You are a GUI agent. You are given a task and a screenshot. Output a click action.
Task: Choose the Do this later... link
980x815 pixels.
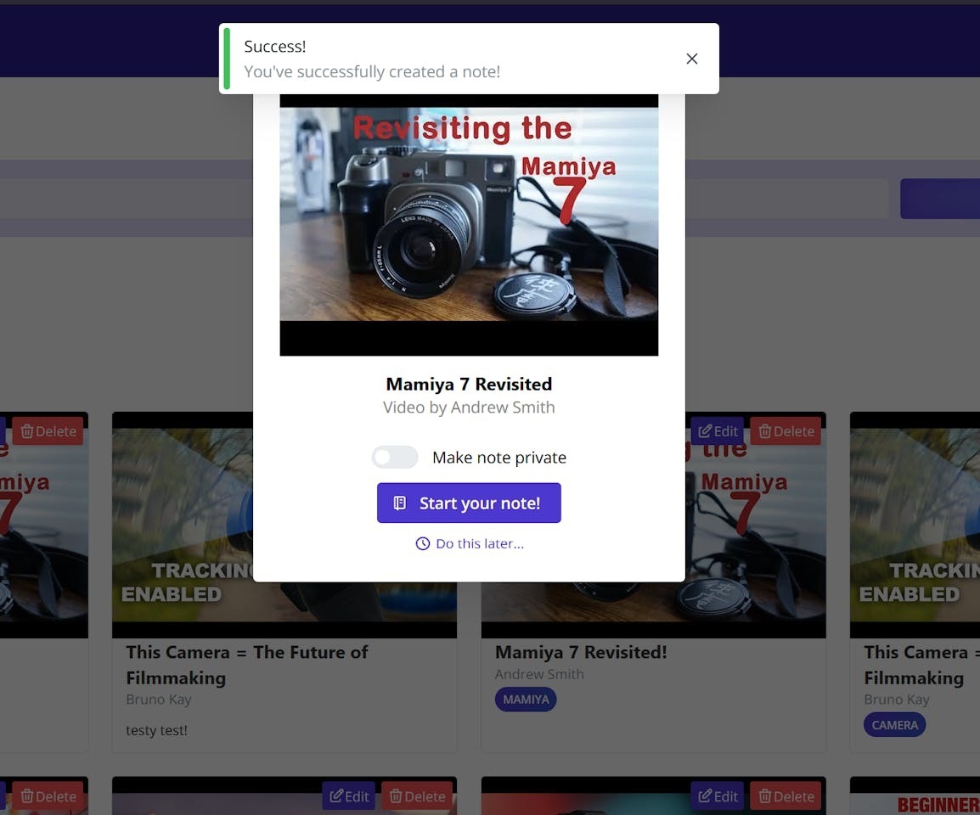pos(470,543)
